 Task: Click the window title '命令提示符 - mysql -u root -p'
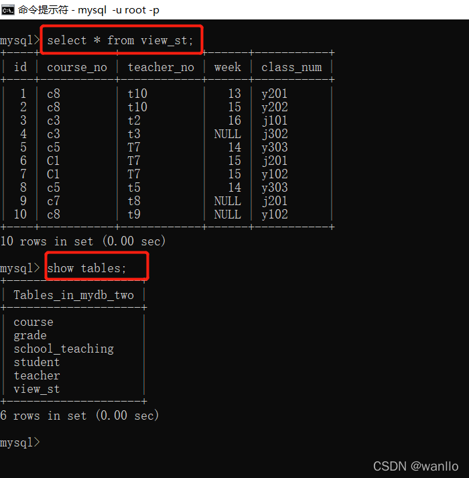pyautogui.click(x=88, y=10)
